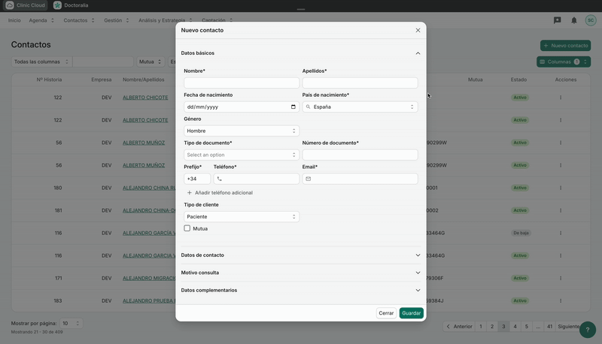Screen dimensions: 602x344
Task: Click plus icon to add additional phone
Action: (190, 193)
